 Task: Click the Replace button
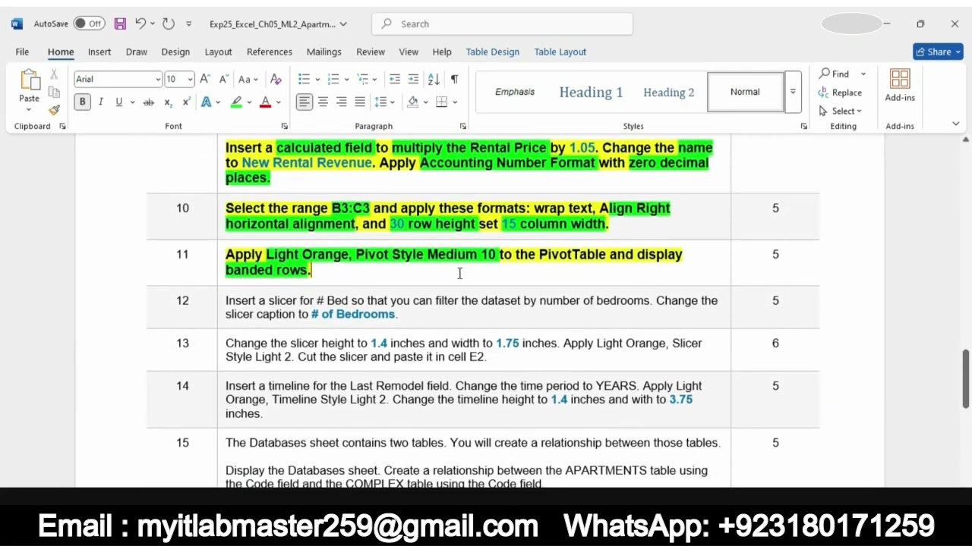(x=840, y=93)
